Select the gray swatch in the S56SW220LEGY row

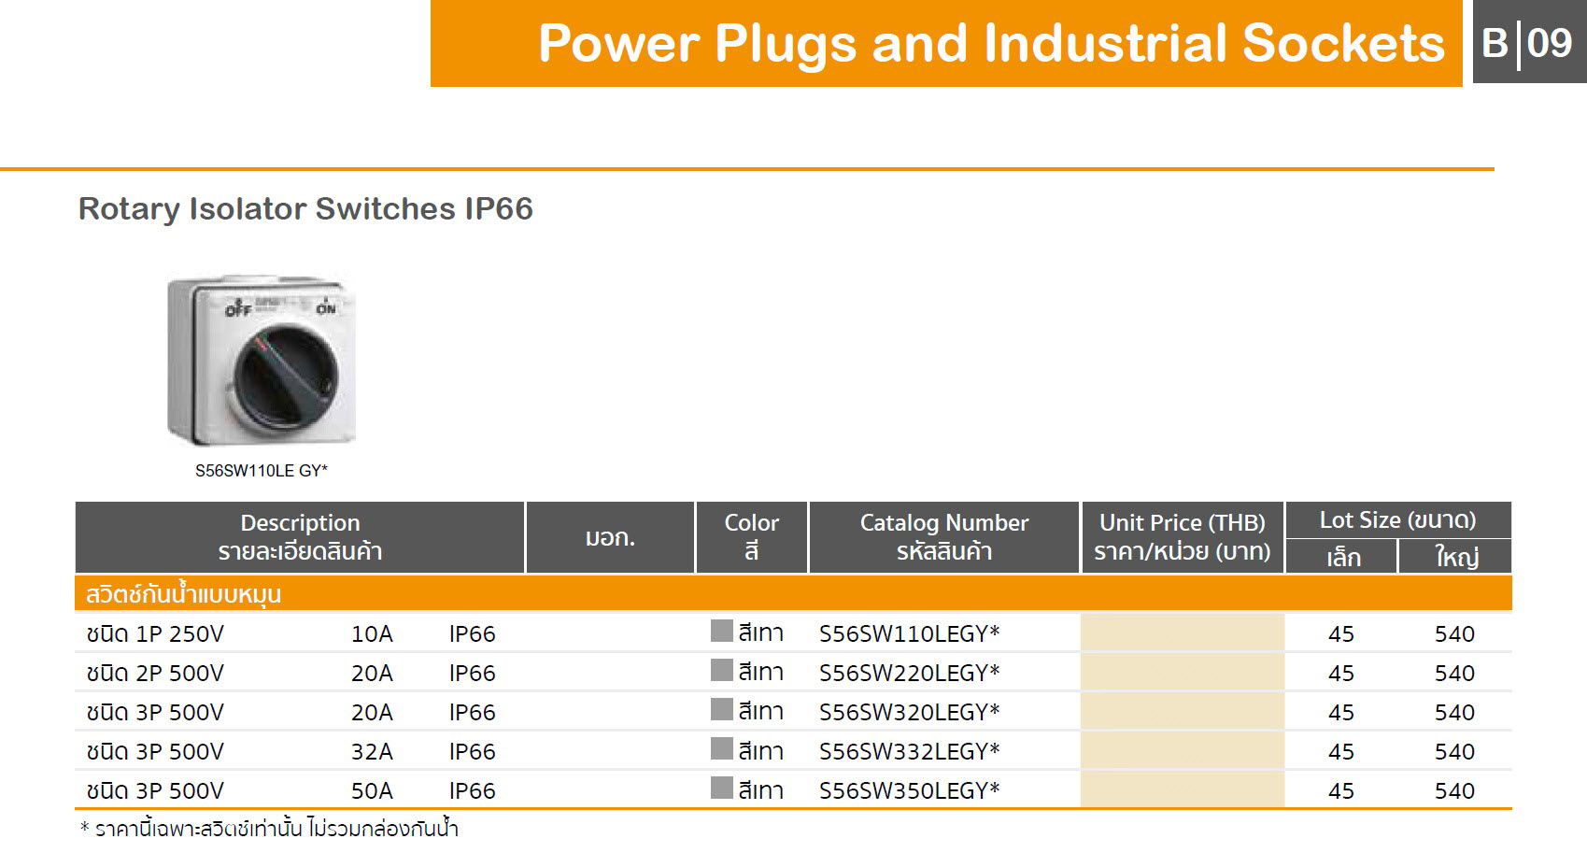click(x=721, y=671)
